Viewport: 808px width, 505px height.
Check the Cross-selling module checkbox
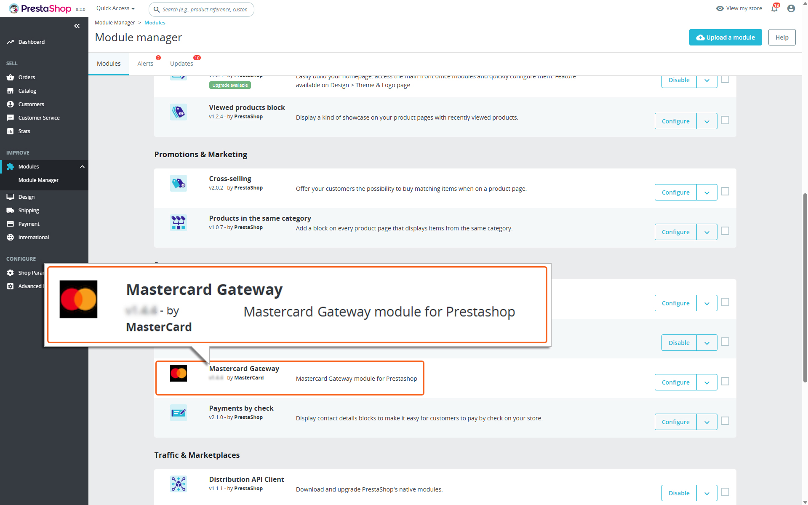pyautogui.click(x=725, y=192)
